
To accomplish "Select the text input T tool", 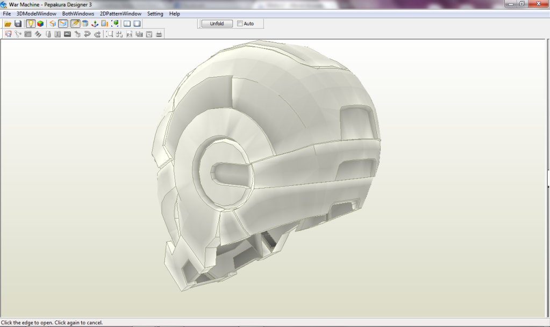I will point(58,34).
